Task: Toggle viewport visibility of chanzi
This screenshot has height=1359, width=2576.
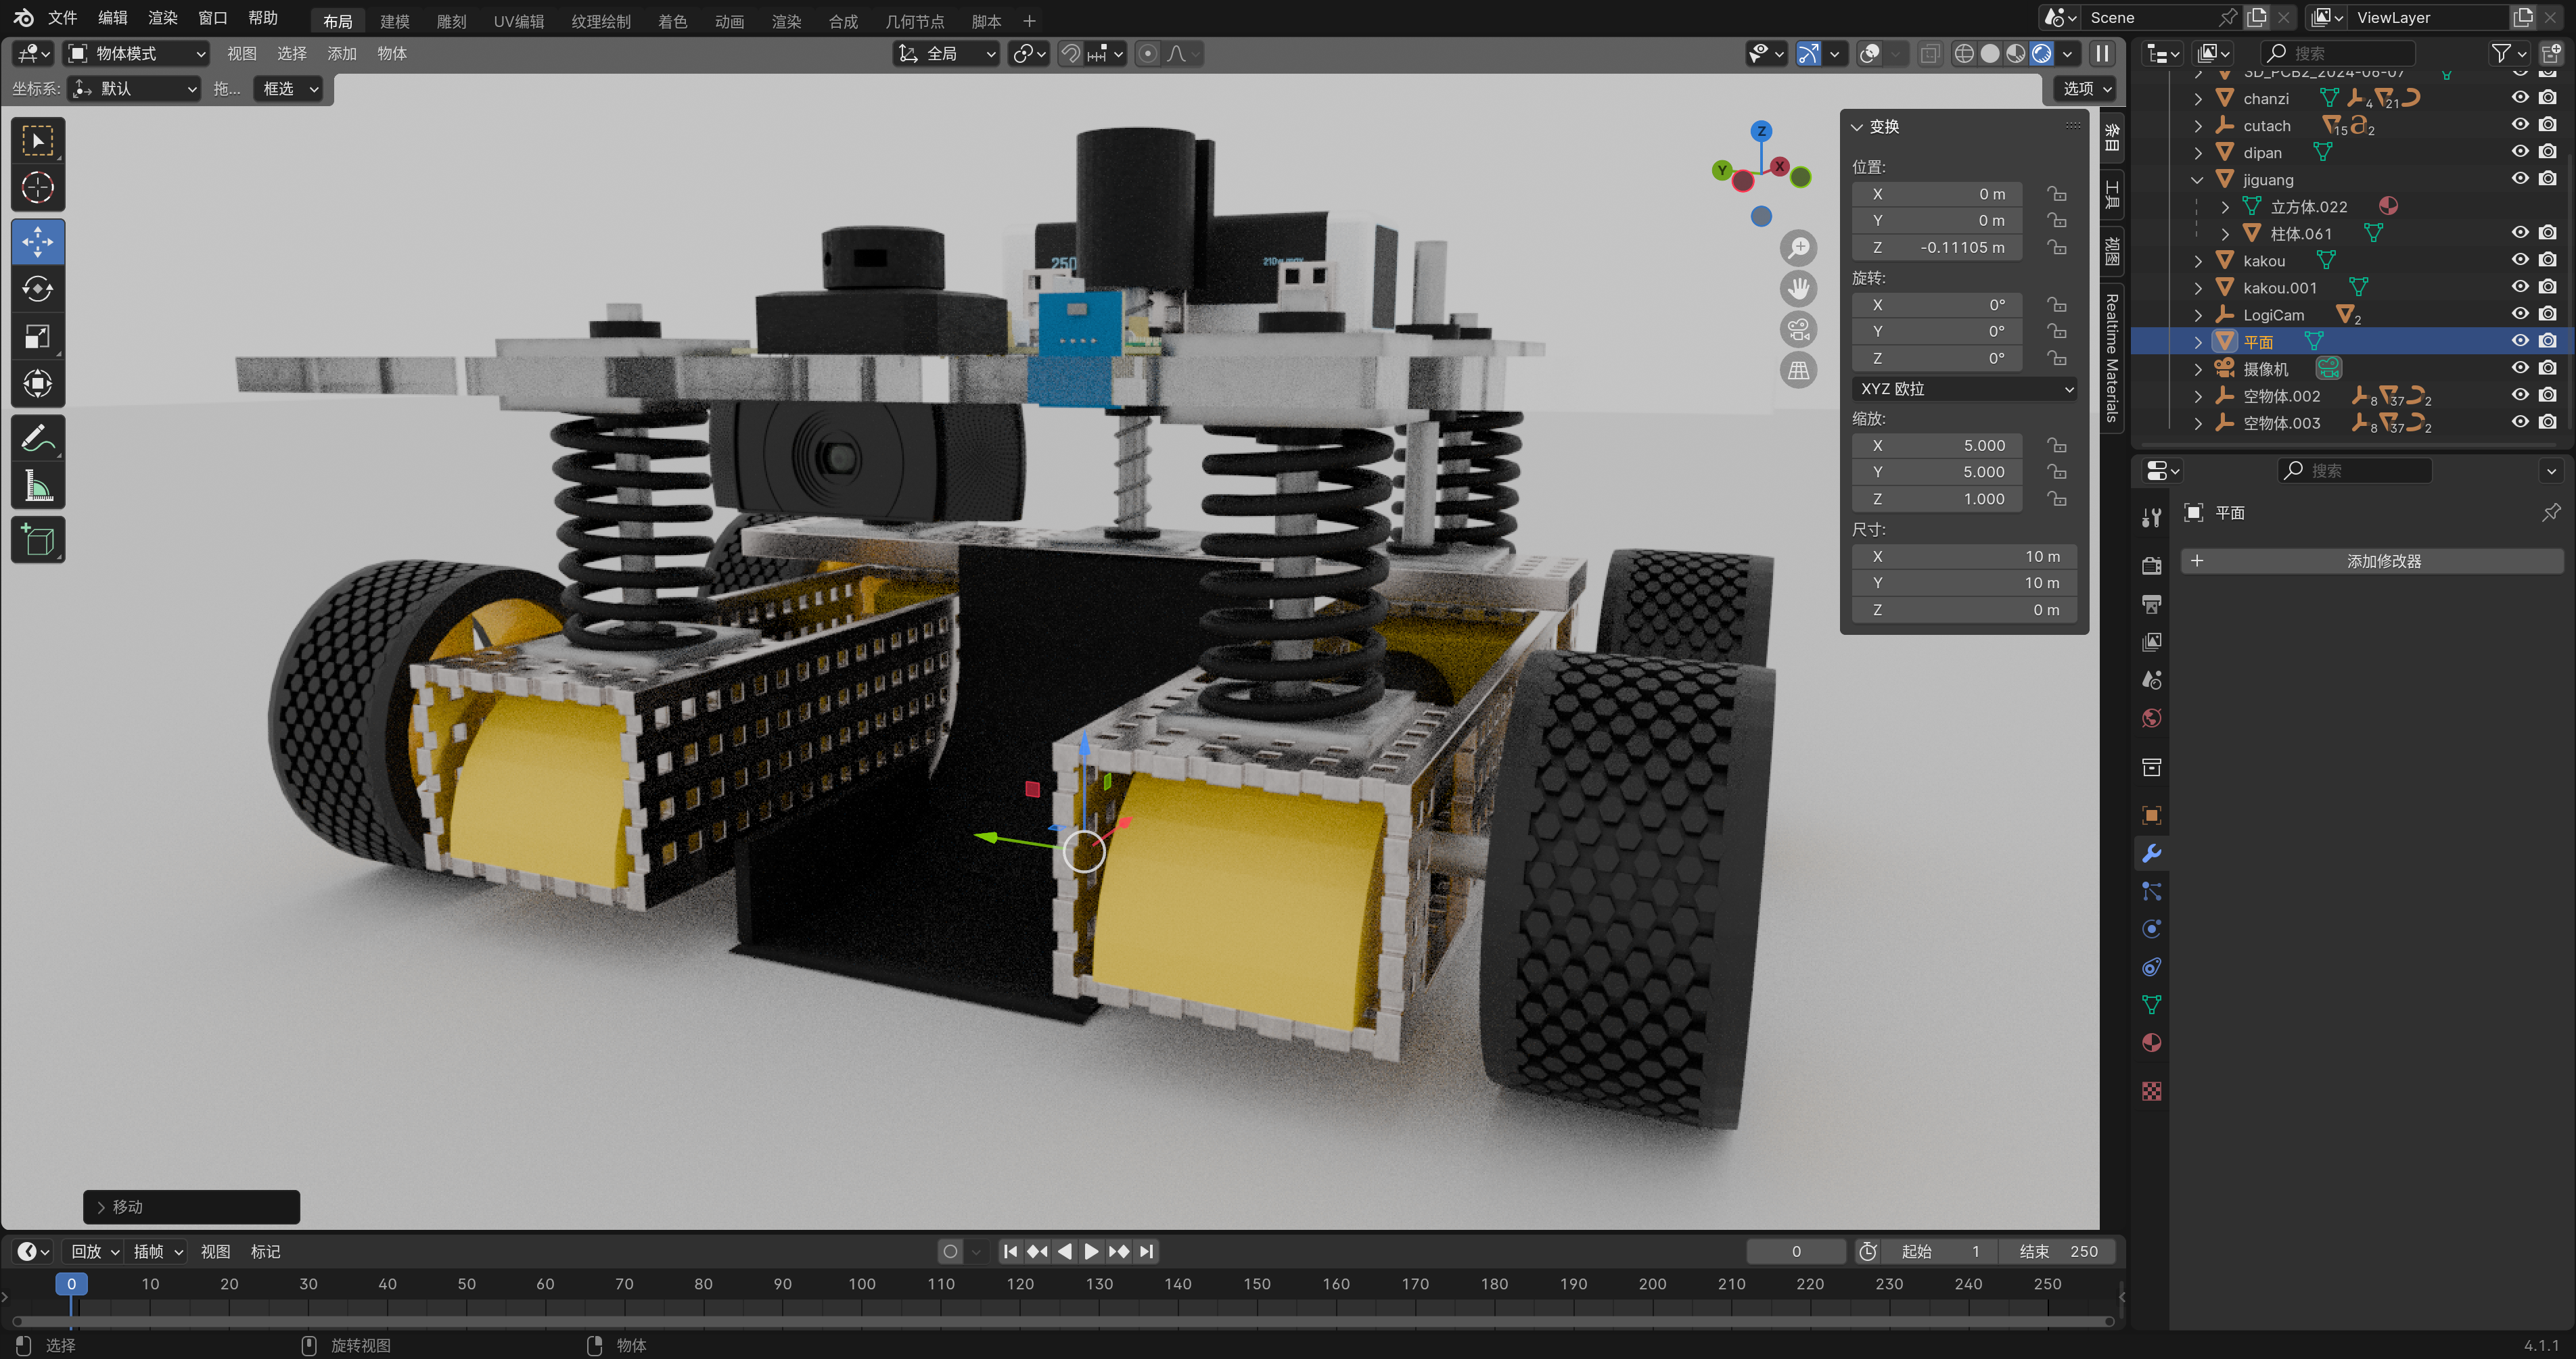Action: [2520, 98]
